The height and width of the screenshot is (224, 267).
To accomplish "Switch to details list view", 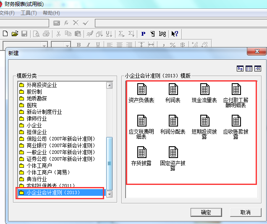I will (258, 69).
